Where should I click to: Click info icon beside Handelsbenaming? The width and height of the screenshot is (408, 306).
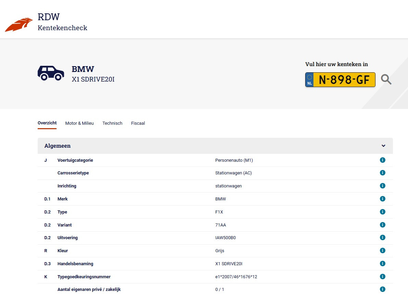(383, 264)
